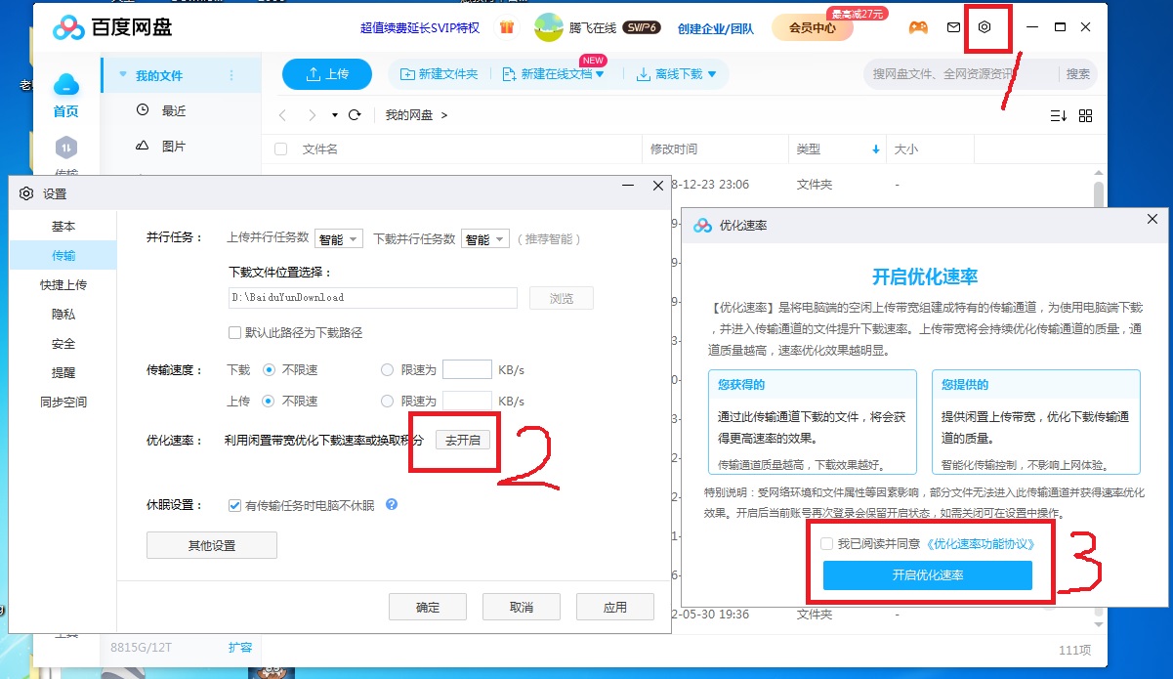Open the game controller icon in title bar
This screenshot has width=1173, height=679.
pyautogui.click(x=916, y=28)
